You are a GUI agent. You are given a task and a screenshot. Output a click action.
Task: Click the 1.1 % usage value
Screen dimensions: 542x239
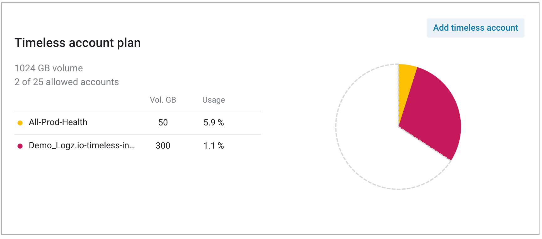(213, 146)
